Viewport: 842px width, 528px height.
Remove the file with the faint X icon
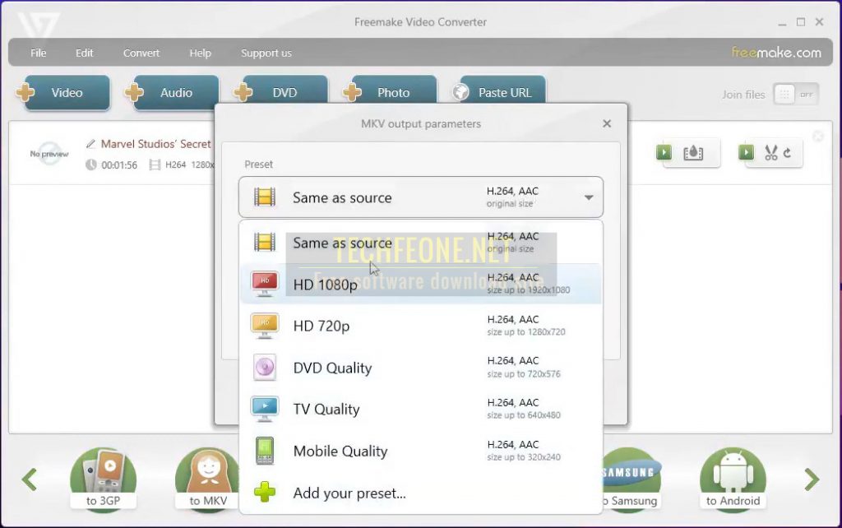pyautogui.click(x=818, y=137)
